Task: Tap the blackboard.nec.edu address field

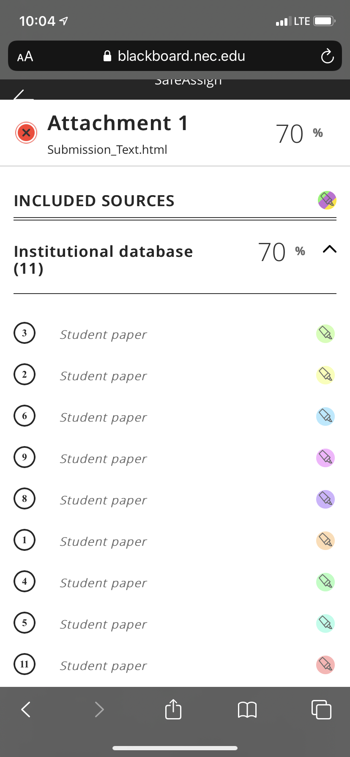Action: coord(175,56)
